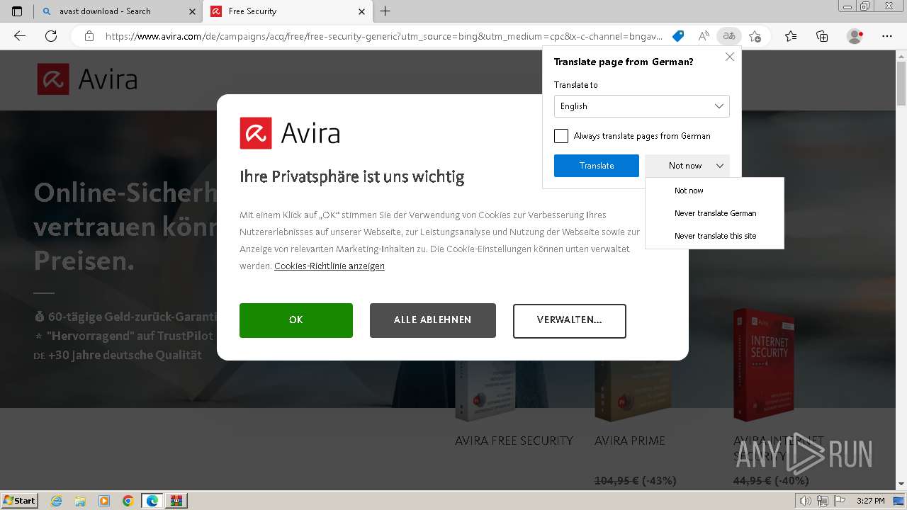
Task: Select Microsoft Edge taskbar icon
Action: point(152,501)
